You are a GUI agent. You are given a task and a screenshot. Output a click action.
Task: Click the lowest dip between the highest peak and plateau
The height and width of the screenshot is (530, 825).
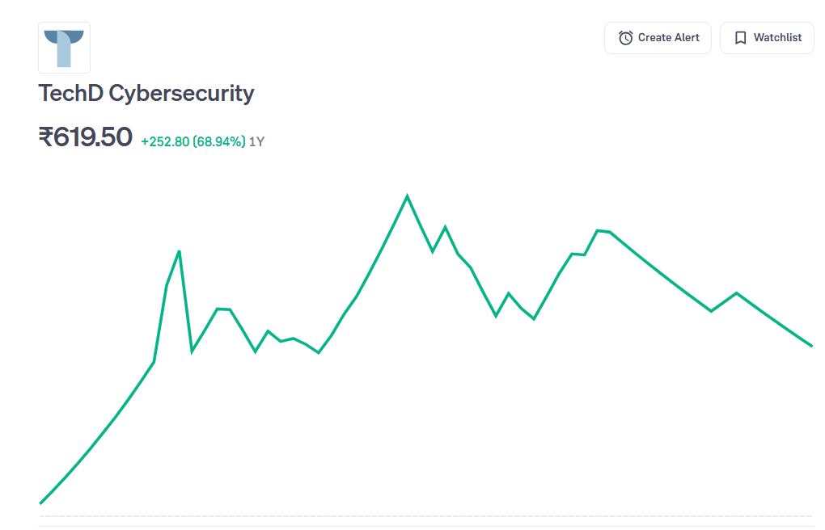534,319
